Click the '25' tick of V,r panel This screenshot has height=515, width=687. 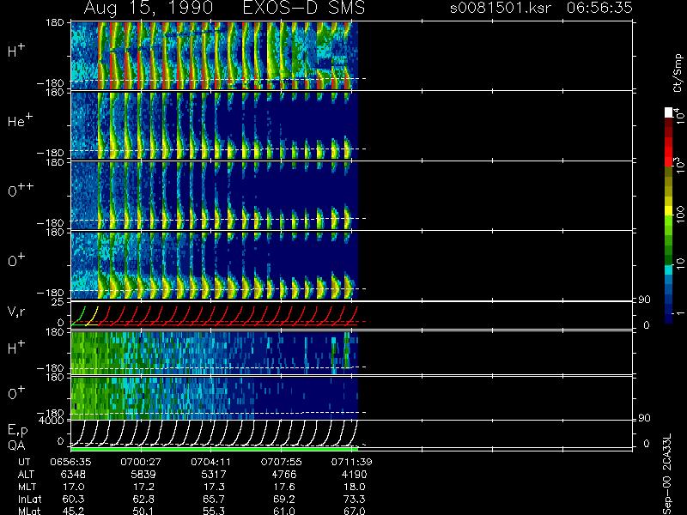[59, 302]
